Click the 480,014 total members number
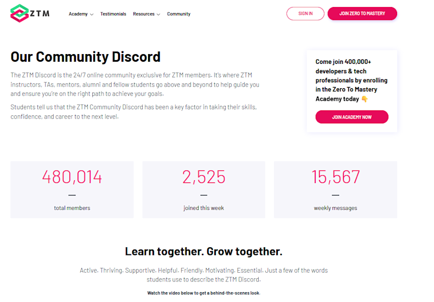Image resolution: width=434 pixels, height=302 pixels. 72,177
